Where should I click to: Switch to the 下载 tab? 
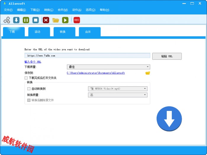coord(14,32)
